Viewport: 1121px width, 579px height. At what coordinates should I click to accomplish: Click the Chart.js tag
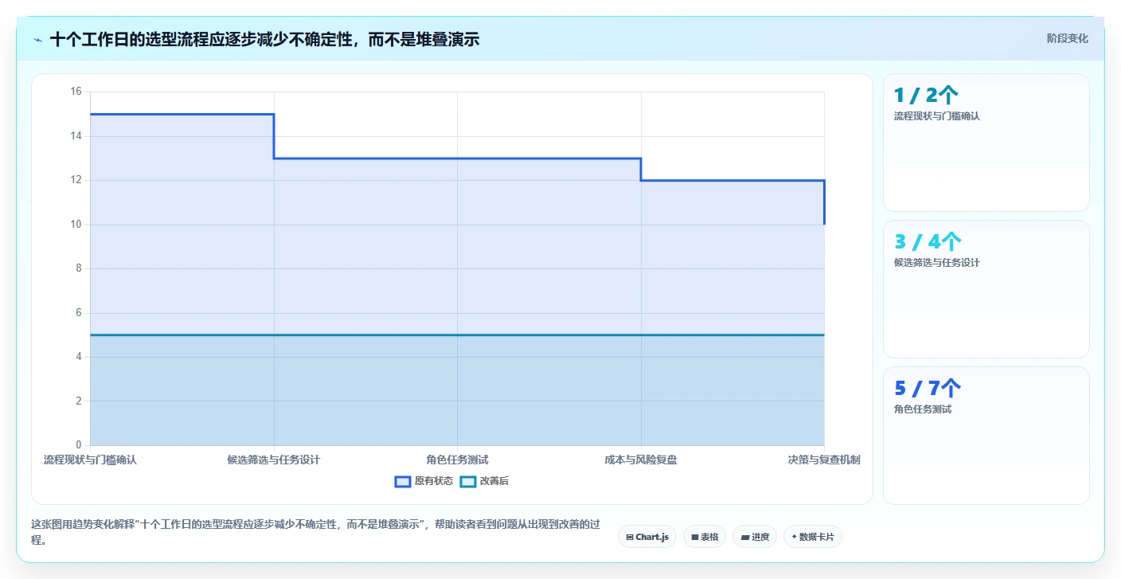click(647, 537)
